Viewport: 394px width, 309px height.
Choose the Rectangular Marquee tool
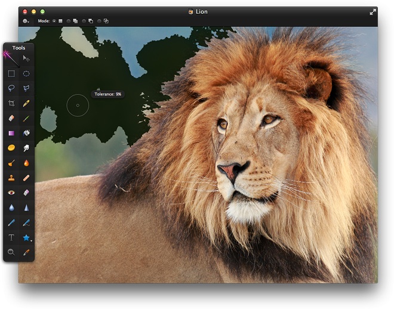click(11, 73)
